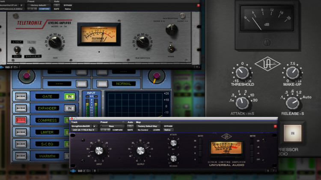Click the ACCESS button for WARMTH

pyautogui.click(x=21, y=156)
